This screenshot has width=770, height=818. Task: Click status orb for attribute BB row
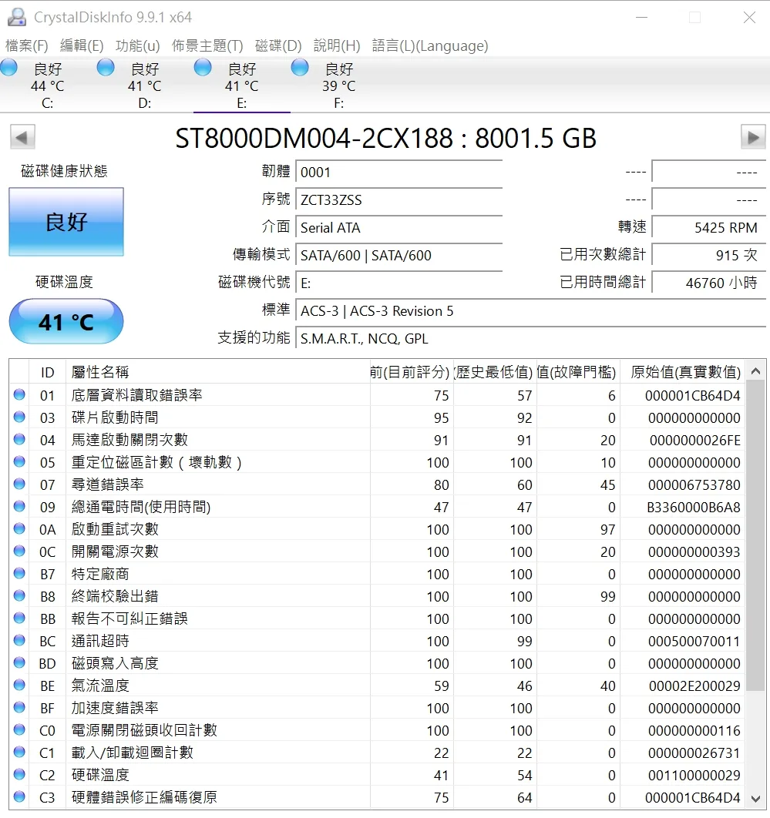[19, 618]
